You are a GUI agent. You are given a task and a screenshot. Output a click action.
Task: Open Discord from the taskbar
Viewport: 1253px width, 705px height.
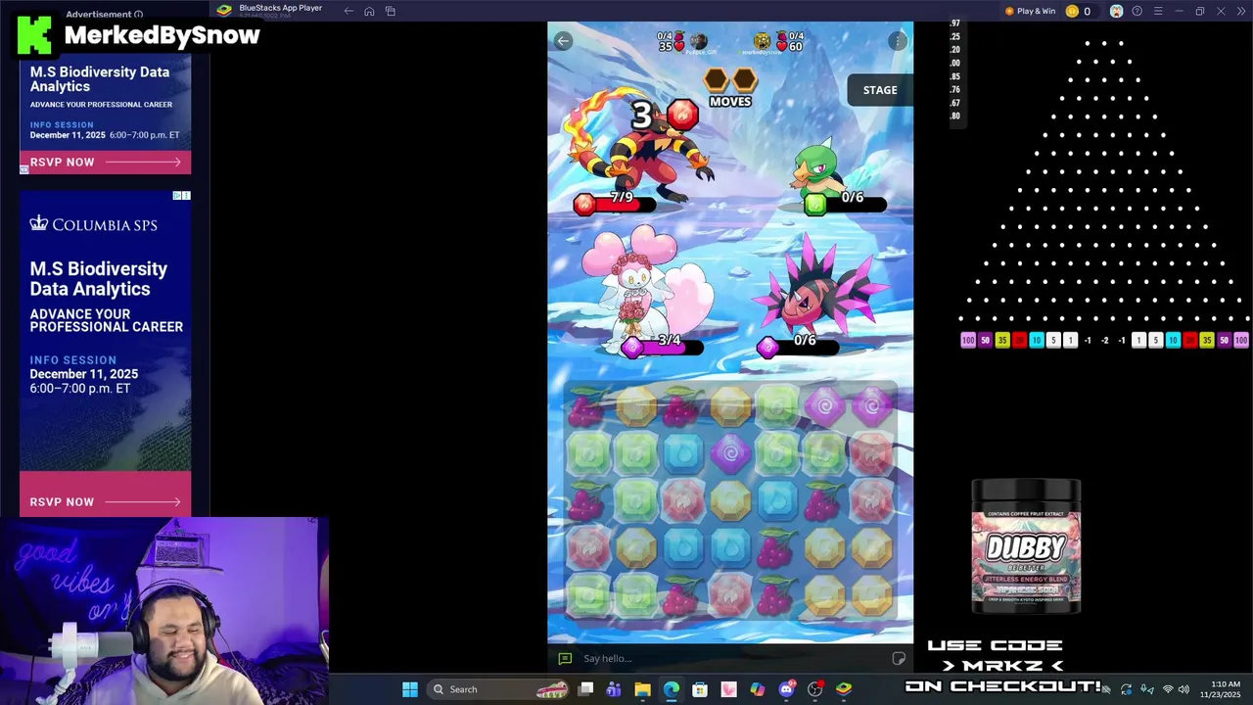[786, 689]
